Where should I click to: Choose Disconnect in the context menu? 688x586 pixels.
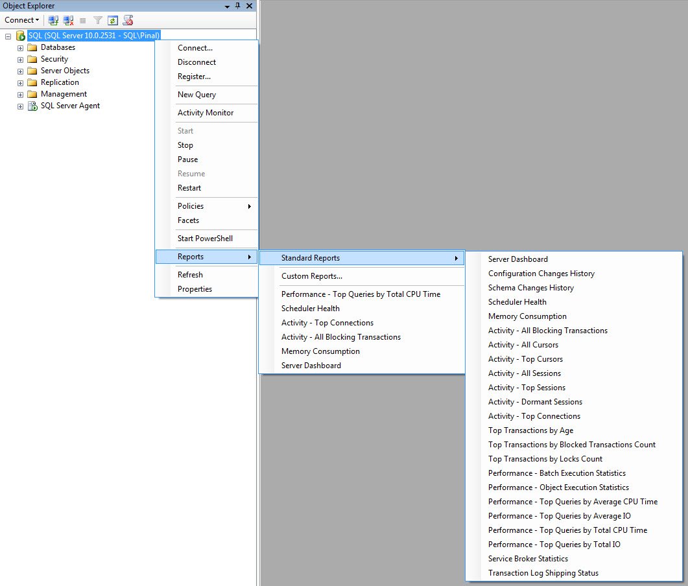tap(207, 62)
